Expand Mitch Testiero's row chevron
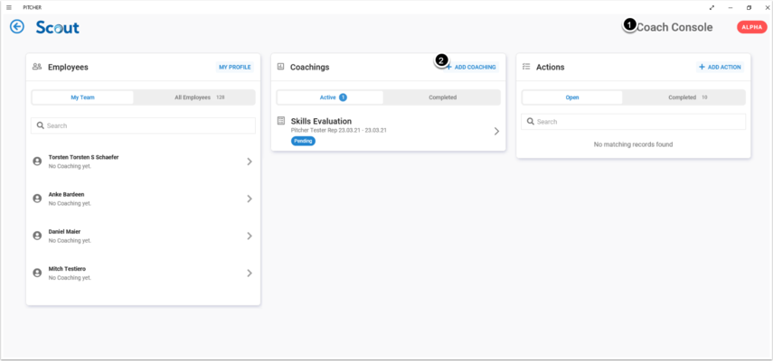This screenshot has width=773, height=361. (250, 273)
